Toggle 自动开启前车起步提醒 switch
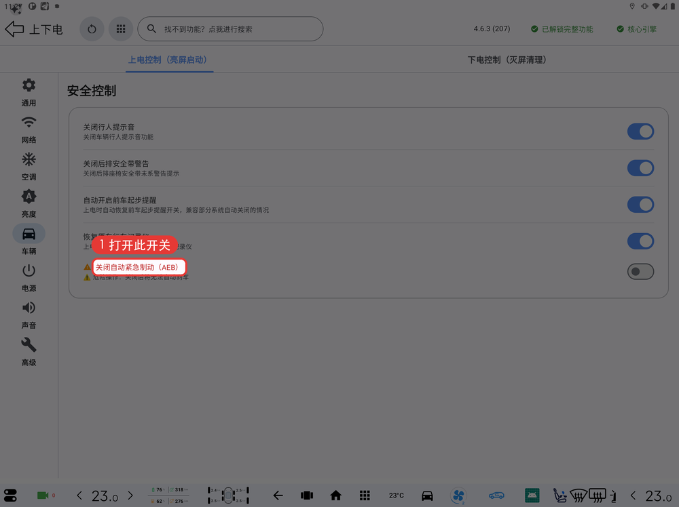679x507 pixels. tap(640, 205)
